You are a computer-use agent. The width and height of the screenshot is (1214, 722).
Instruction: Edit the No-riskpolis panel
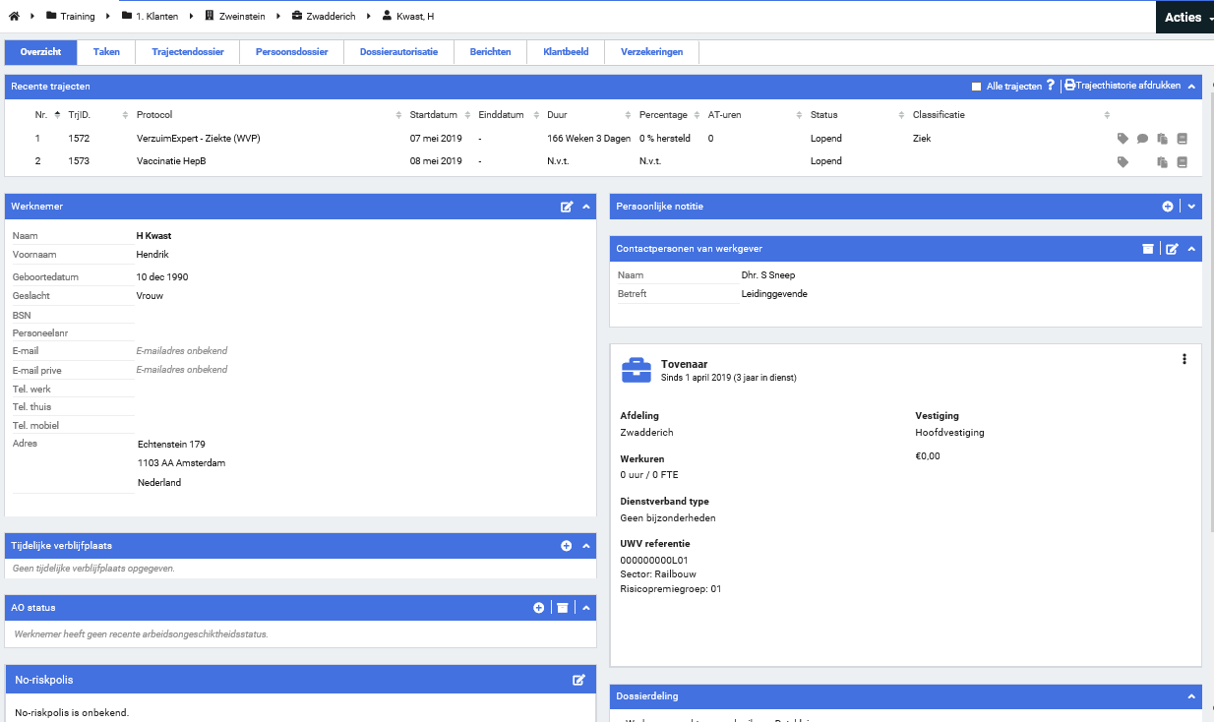[579, 680]
